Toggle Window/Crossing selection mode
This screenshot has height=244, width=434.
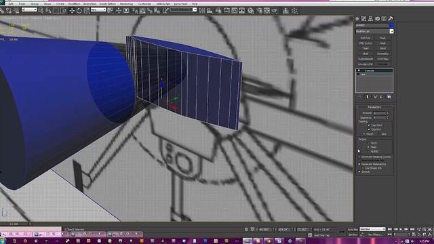tap(63, 11)
